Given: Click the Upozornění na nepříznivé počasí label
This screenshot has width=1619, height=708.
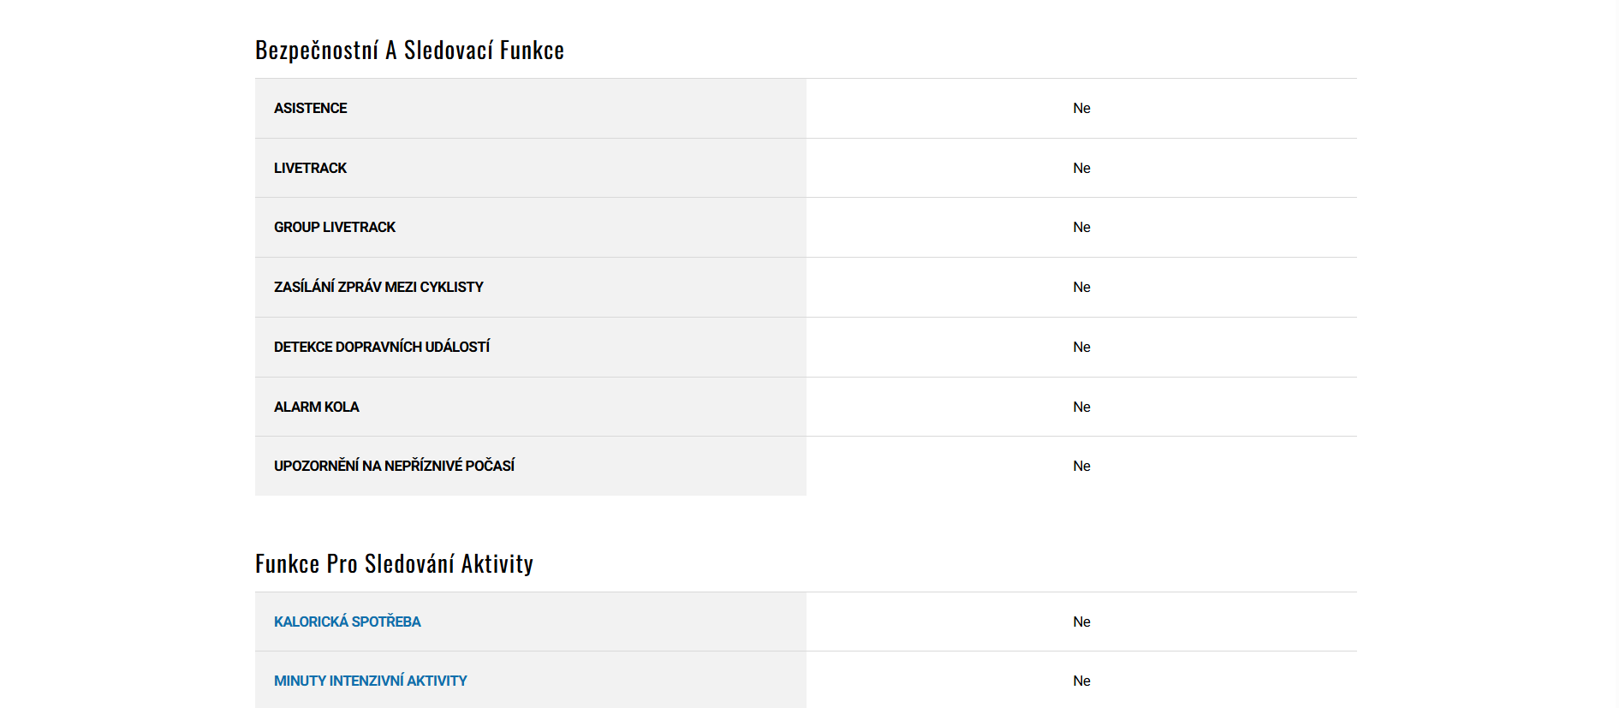Looking at the screenshot, I should tap(394, 466).
